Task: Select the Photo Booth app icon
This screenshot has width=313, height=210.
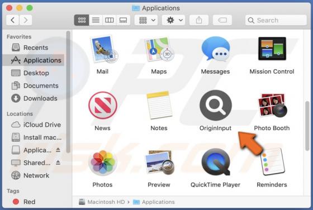Action: (x=272, y=105)
